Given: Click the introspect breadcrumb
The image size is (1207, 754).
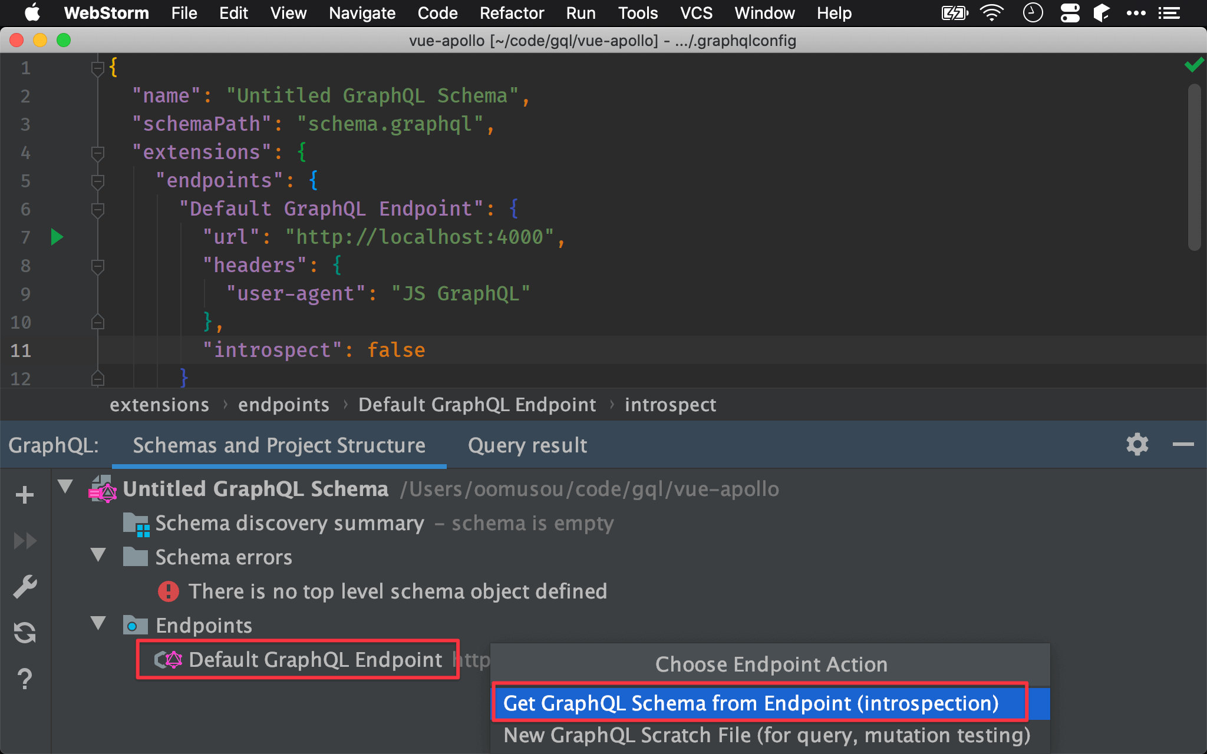Looking at the screenshot, I should coord(670,405).
